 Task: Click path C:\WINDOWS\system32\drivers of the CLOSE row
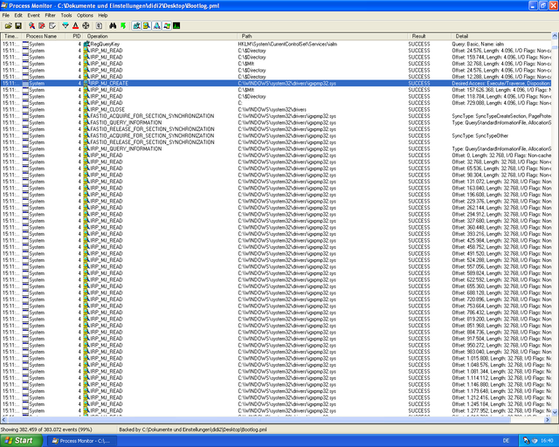272,109
